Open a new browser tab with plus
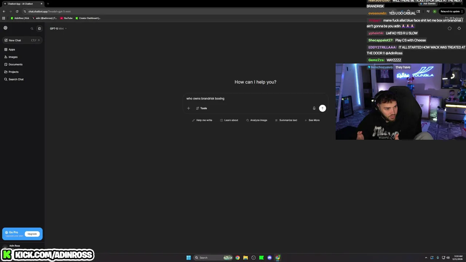This screenshot has width=466, height=262. [48, 4]
